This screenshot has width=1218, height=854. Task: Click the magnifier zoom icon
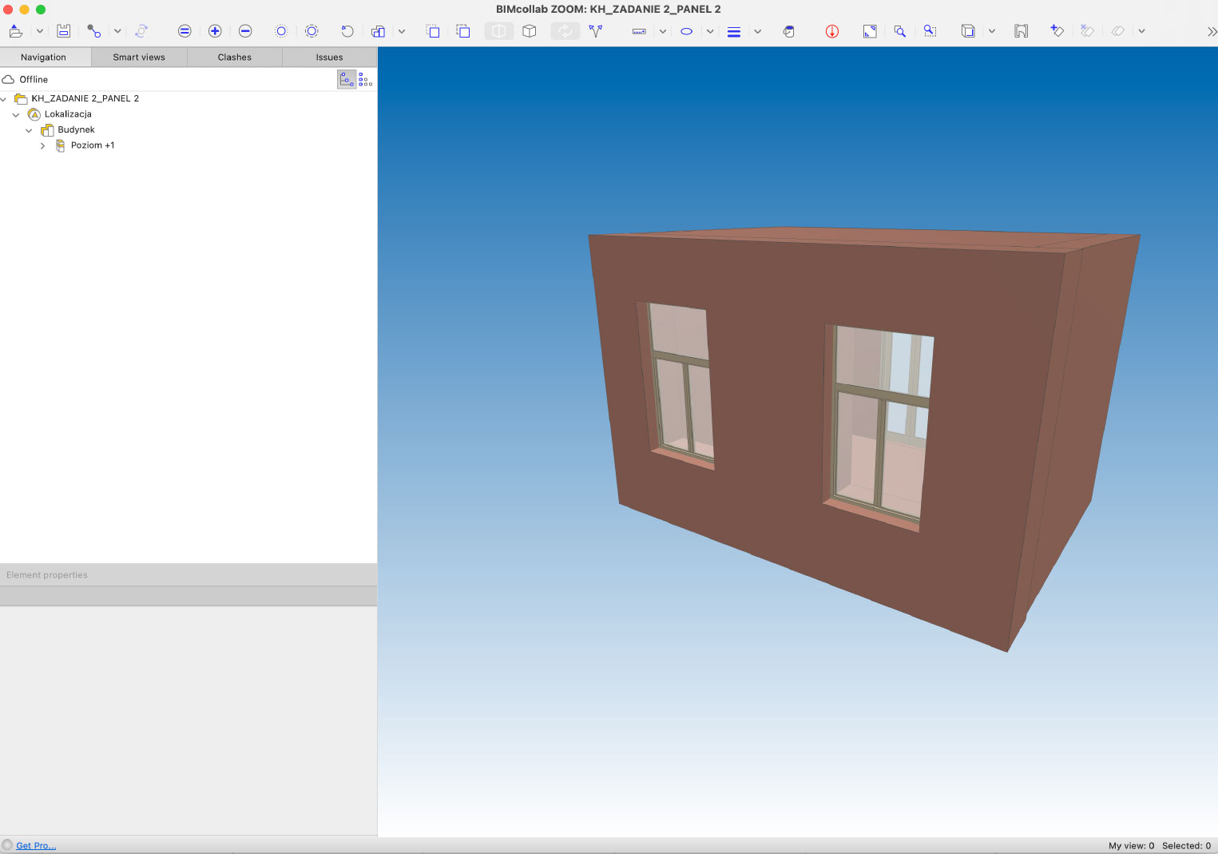click(899, 31)
